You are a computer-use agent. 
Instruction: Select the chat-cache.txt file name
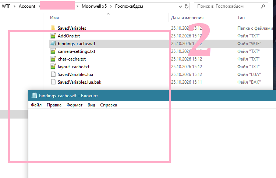point(72,59)
